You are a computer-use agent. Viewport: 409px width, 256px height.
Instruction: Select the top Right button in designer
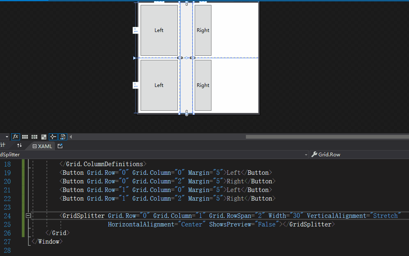pyautogui.click(x=203, y=30)
